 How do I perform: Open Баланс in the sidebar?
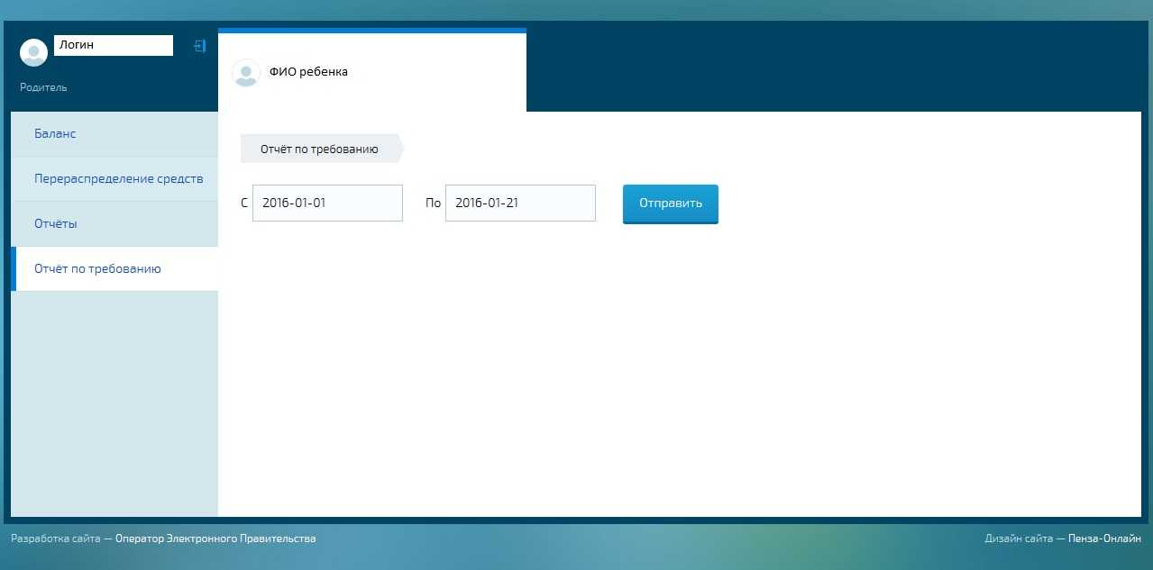(x=55, y=133)
